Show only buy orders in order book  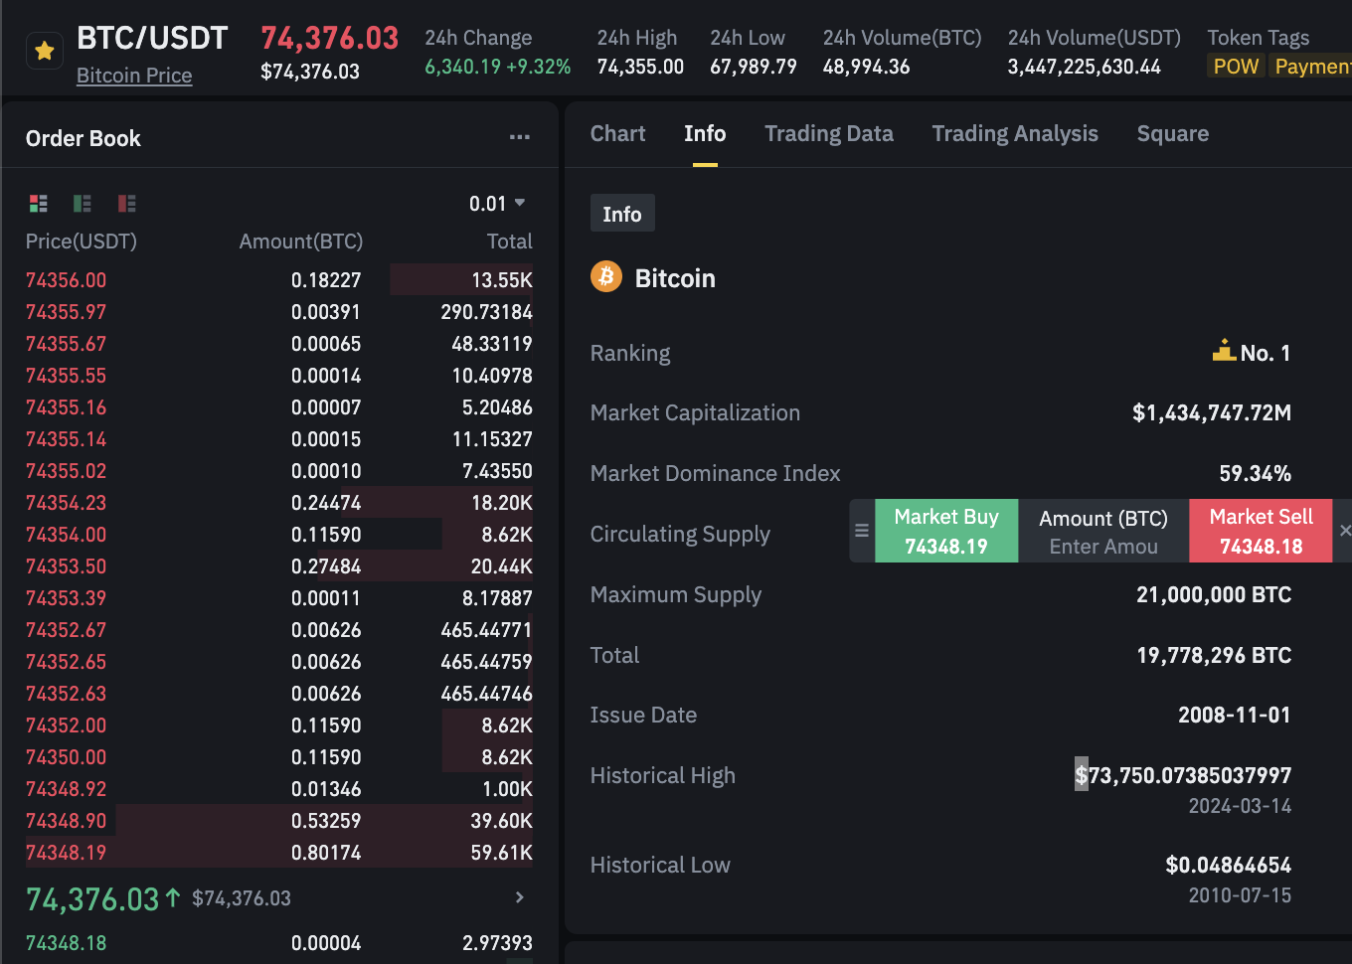(x=82, y=203)
